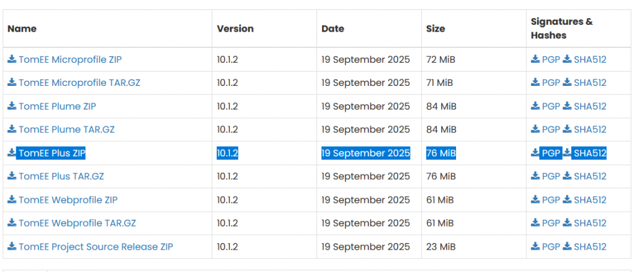Download TomEE Plus TAR.GZ

(61, 176)
